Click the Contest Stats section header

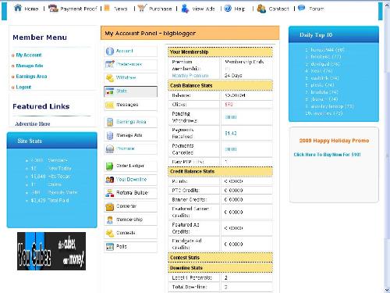point(221,258)
